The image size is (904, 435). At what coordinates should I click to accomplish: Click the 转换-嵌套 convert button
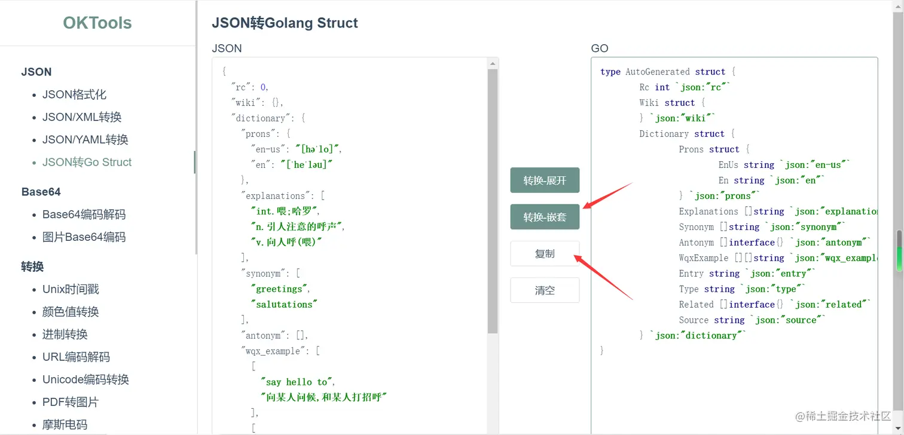click(545, 217)
